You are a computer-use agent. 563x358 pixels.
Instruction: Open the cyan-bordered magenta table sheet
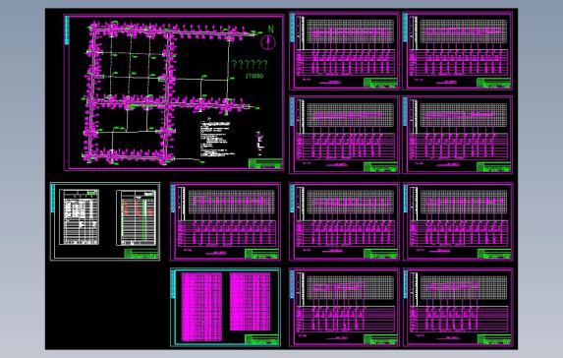[x=225, y=307]
